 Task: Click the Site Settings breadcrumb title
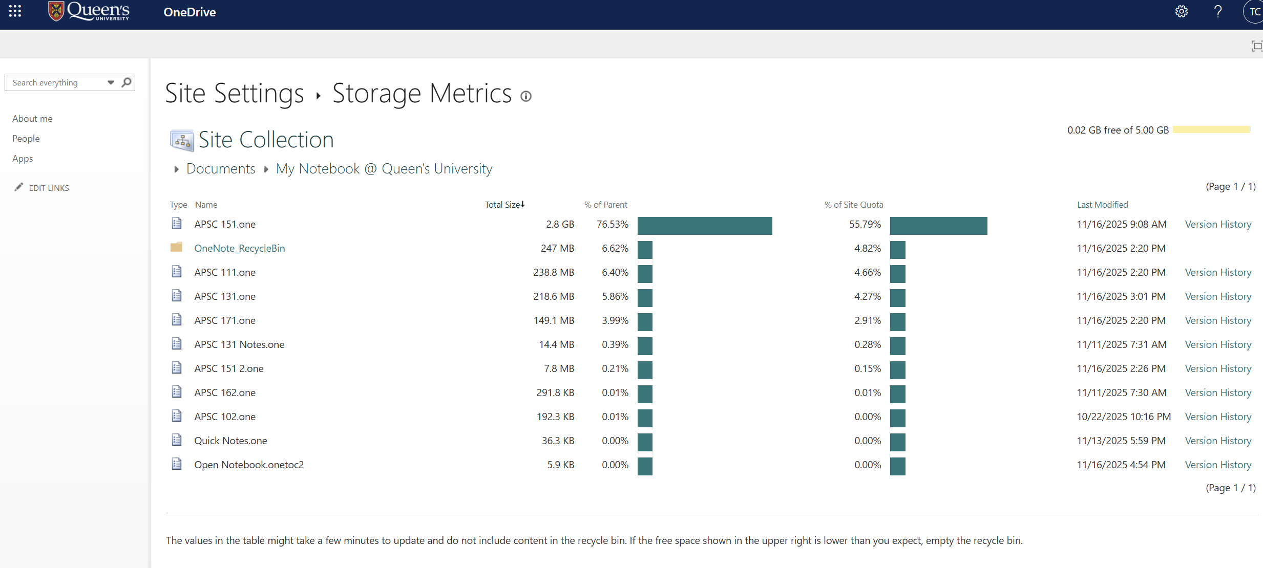tap(235, 93)
